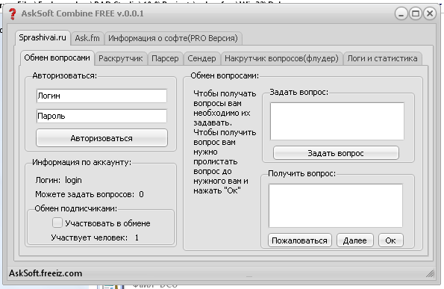Show the Логи и статистика tab

pos(382,58)
